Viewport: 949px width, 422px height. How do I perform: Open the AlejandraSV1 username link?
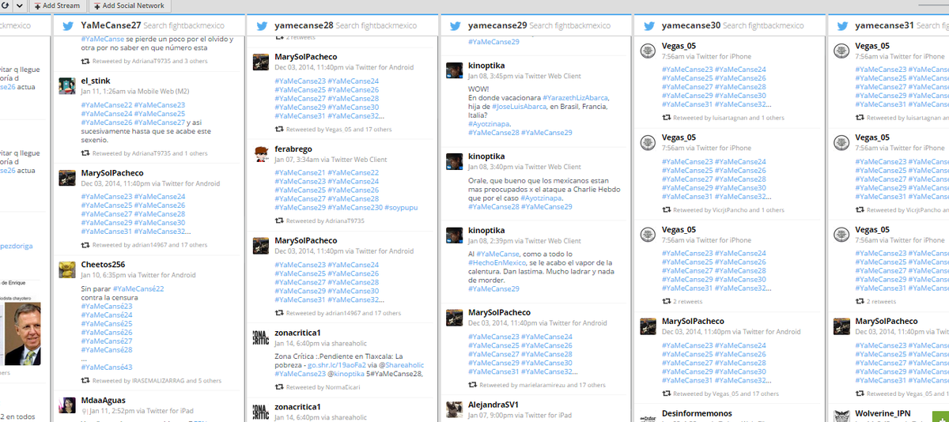coord(493,405)
